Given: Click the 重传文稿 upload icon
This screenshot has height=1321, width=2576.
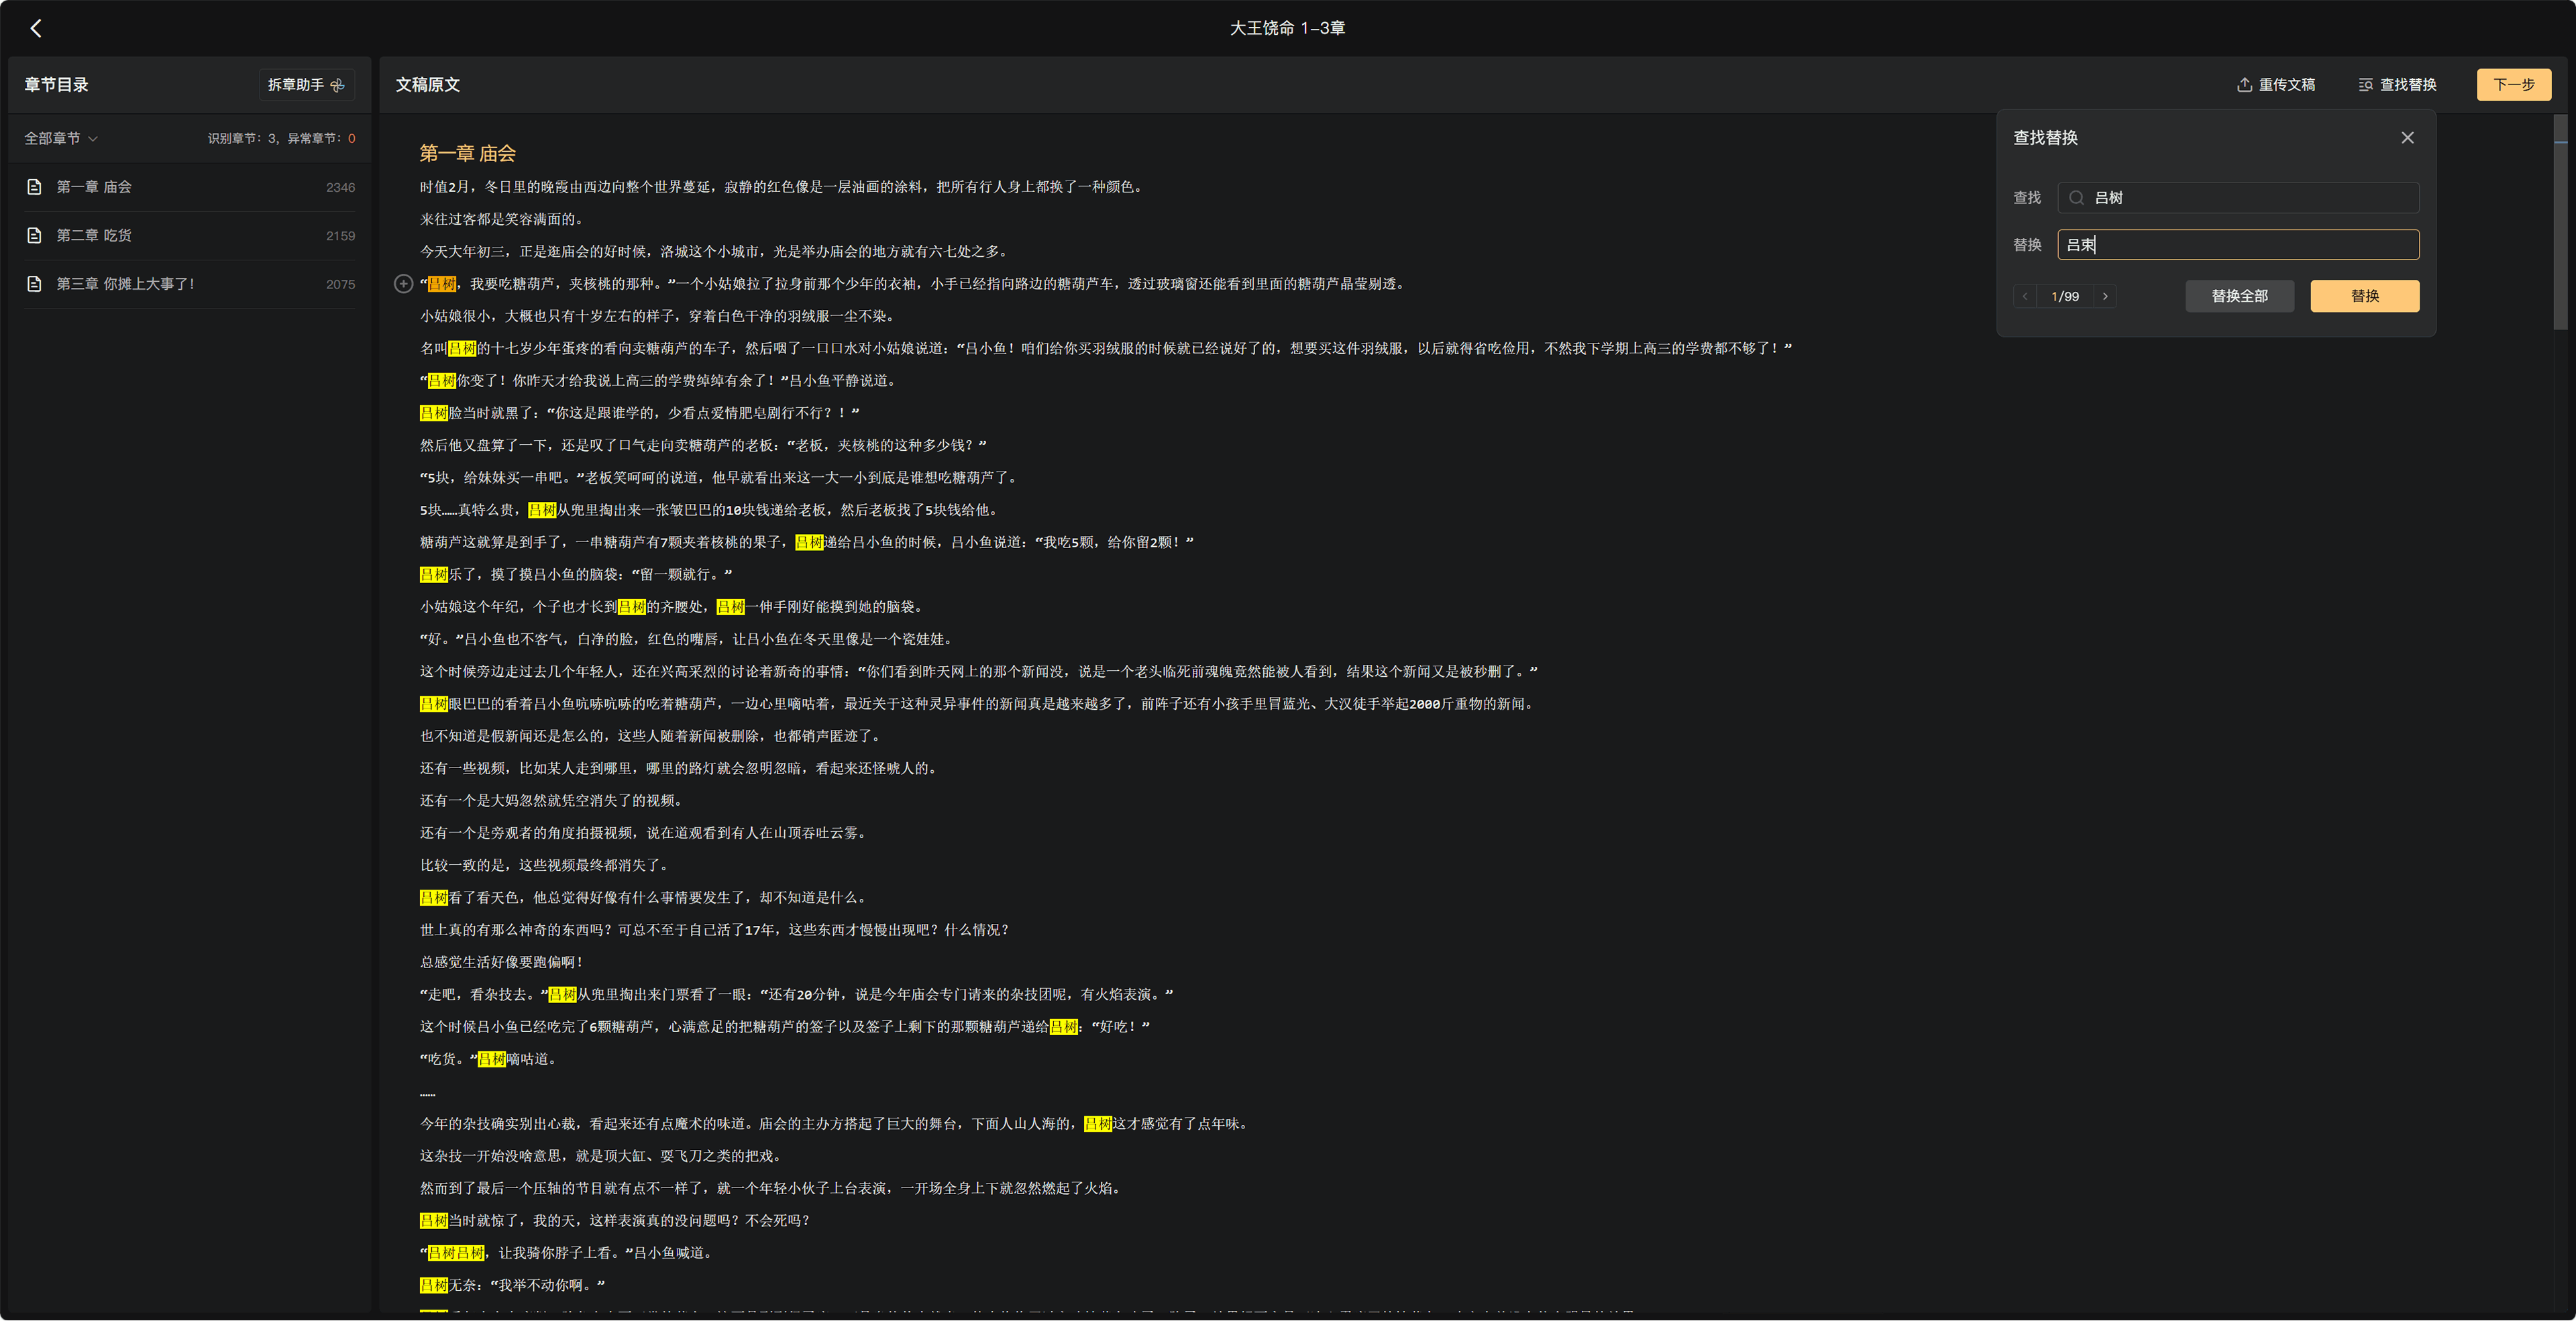Looking at the screenshot, I should click(x=2244, y=85).
